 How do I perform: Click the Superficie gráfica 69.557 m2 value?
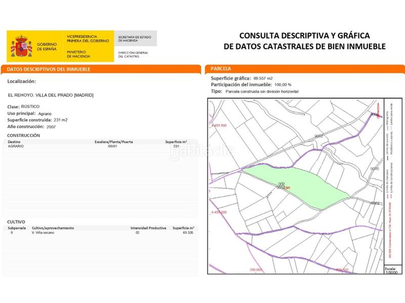coord(263,79)
